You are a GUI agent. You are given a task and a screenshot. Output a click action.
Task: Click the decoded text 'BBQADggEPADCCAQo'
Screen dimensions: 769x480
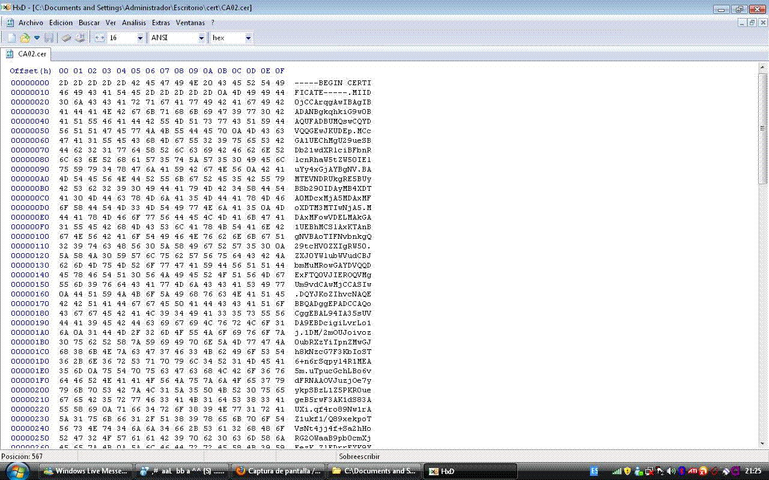click(333, 304)
